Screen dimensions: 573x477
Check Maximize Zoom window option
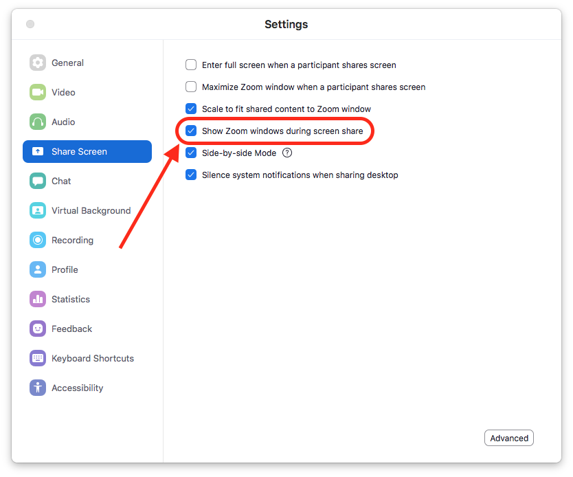pyautogui.click(x=191, y=87)
